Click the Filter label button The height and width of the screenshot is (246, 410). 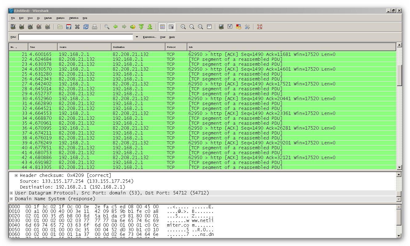click(x=13, y=37)
